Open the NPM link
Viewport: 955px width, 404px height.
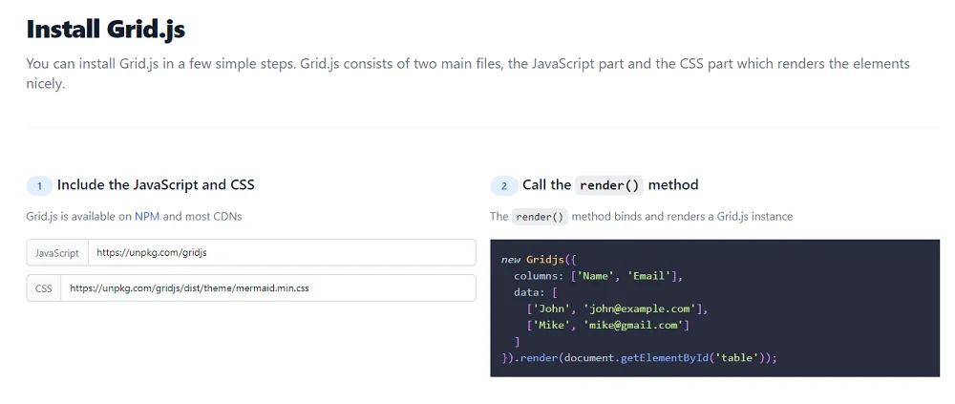tap(147, 216)
